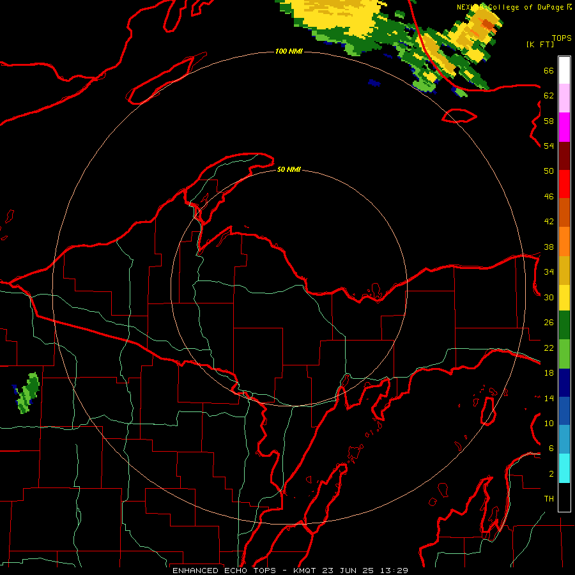Click the isolated green echo cell at left
This screenshot has width=575, height=575.
[28, 393]
